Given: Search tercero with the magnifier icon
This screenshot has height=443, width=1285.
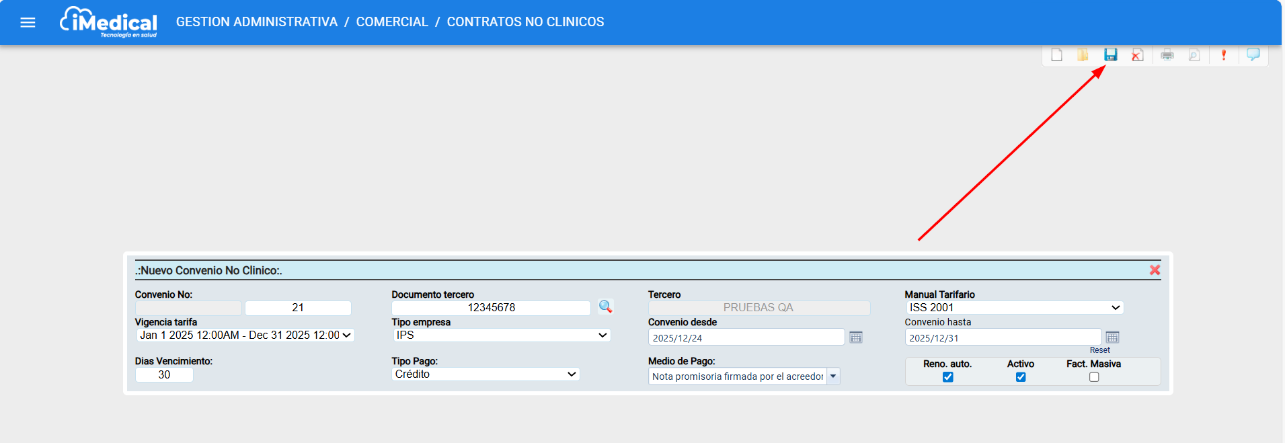Looking at the screenshot, I should pyautogui.click(x=605, y=307).
